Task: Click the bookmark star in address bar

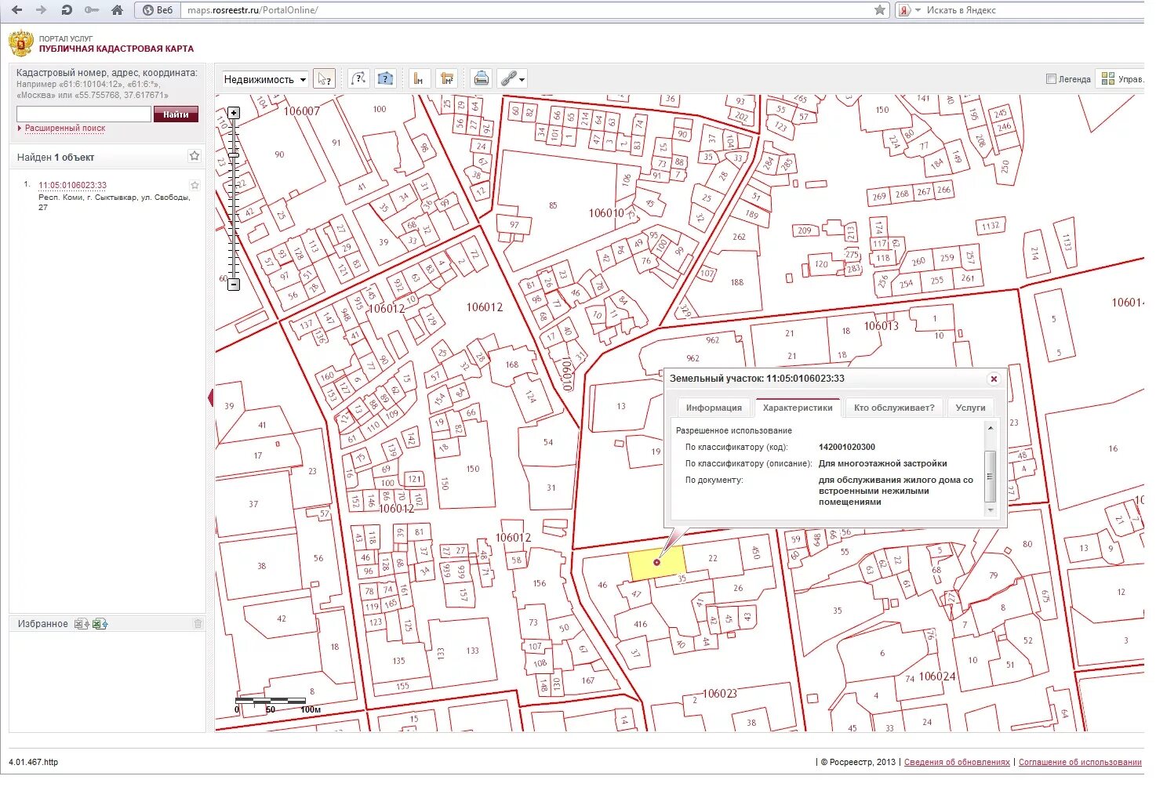Action: tap(880, 10)
